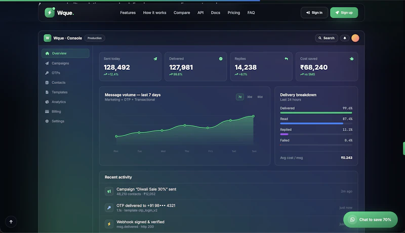
Task: Click the Failed 0.4% value
Action: (x=348, y=141)
